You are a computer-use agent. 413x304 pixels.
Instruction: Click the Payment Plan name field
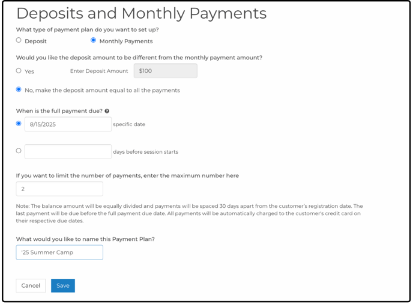coord(59,252)
